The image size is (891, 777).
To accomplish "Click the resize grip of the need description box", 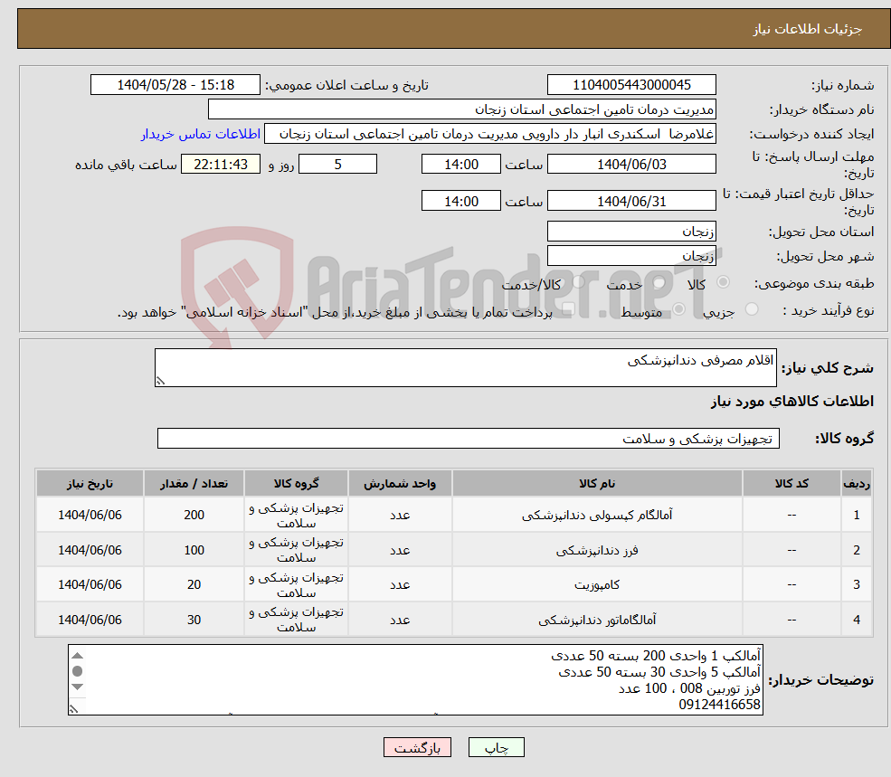I will pos(161,381).
